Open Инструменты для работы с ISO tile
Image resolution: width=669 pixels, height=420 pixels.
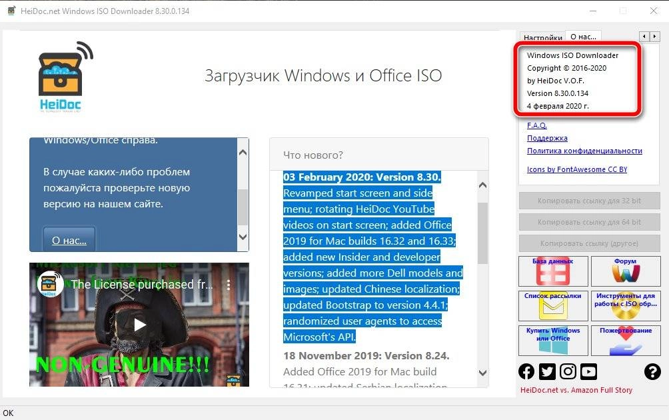coord(626,305)
